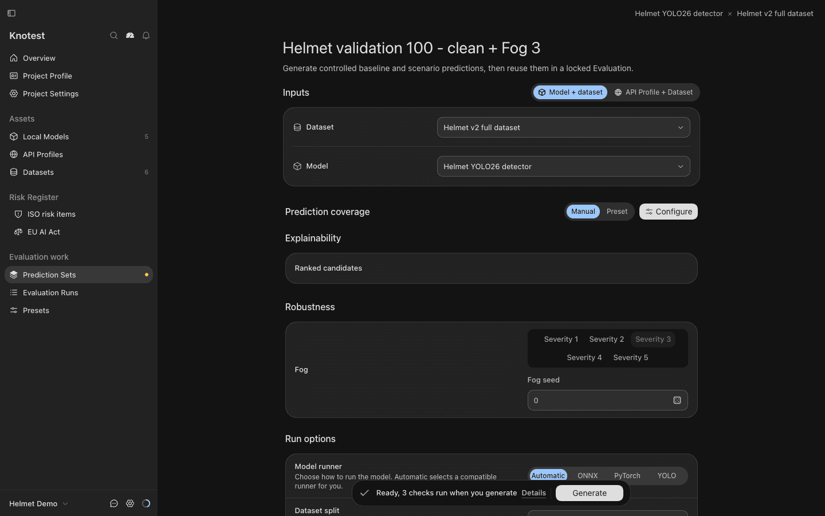Open settings gear icon at sidebar bottom

130,503
